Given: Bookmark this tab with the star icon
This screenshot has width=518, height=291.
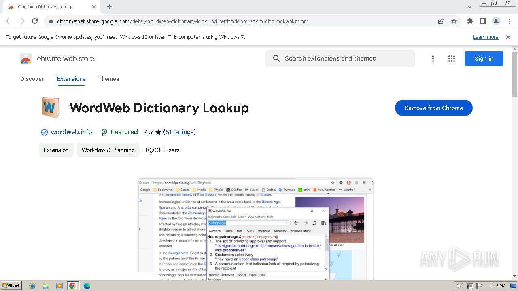Looking at the screenshot, I should [454, 21].
